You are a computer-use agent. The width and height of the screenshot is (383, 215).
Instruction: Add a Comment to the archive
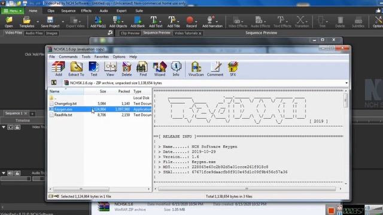215,69
